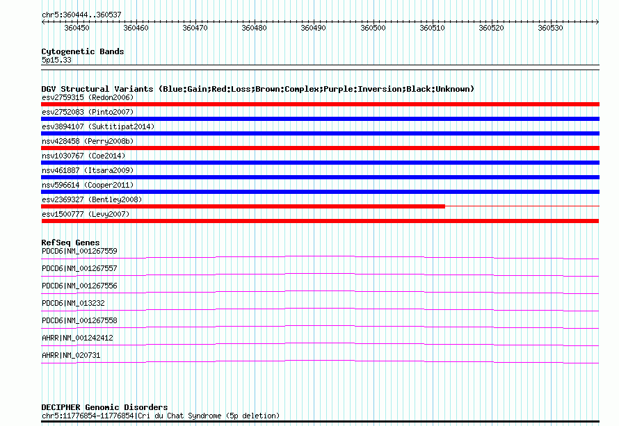Click the RefSeq Genes track title
This screenshot has width=619, height=426.
70,243
